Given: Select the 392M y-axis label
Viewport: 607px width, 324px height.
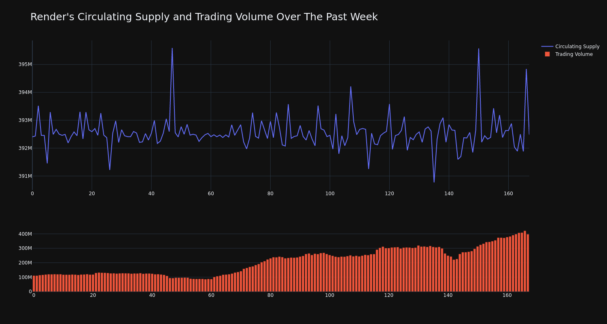Looking at the screenshot, I should click(x=25, y=148).
